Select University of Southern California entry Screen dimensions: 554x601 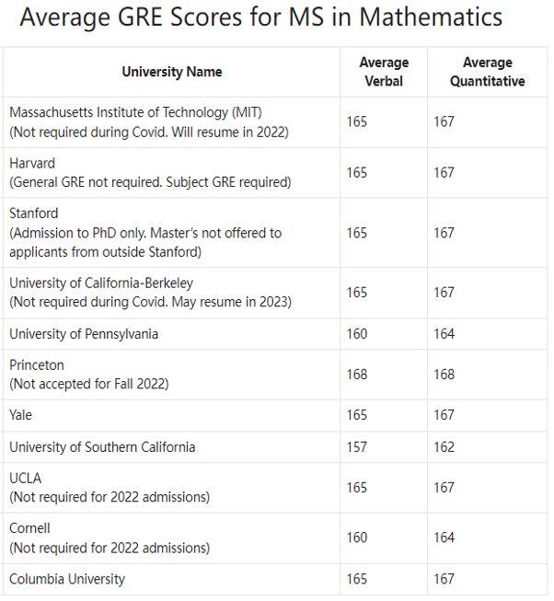[x=102, y=447]
